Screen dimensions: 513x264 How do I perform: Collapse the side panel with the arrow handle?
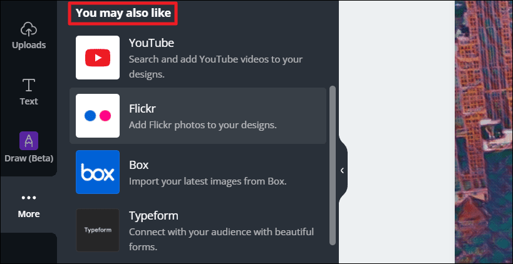pyautogui.click(x=342, y=170)
